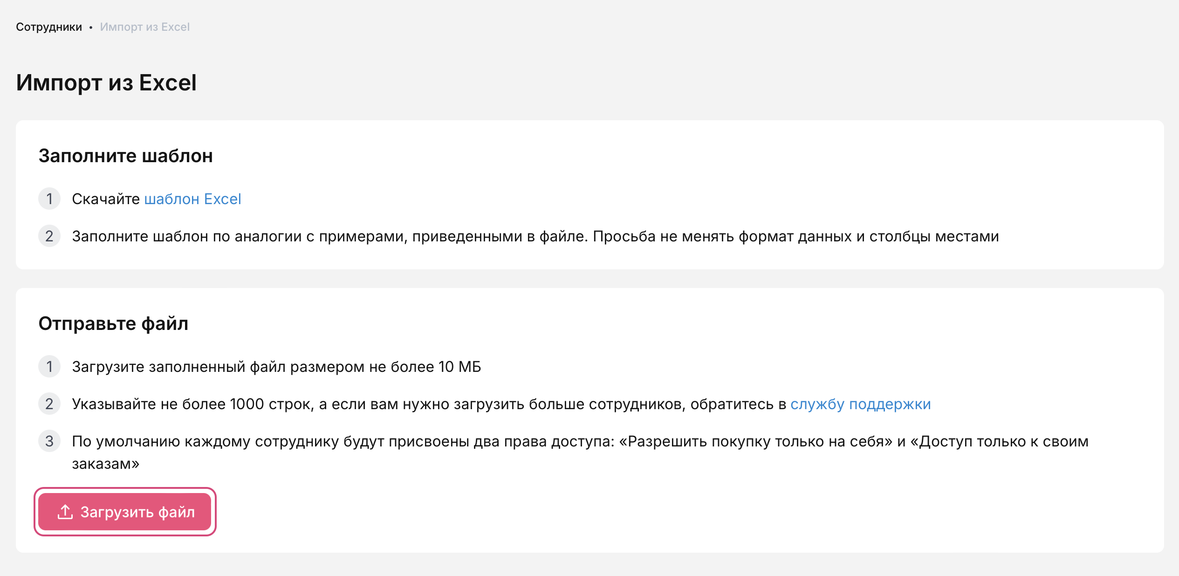
Task: Click the step 2 badge under «Отправьте файл»
Action: coord(49,404)
